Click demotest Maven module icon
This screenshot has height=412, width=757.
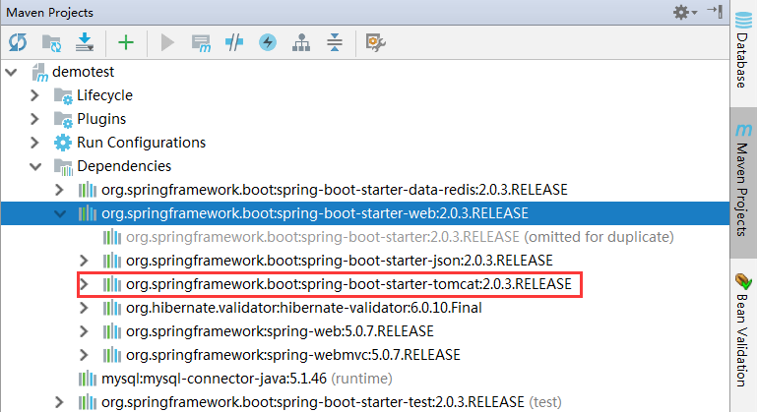click(39, 73)
